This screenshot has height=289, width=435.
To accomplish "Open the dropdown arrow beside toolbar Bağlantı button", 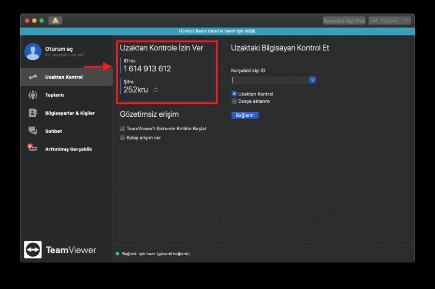I will [x=406, y=21].
